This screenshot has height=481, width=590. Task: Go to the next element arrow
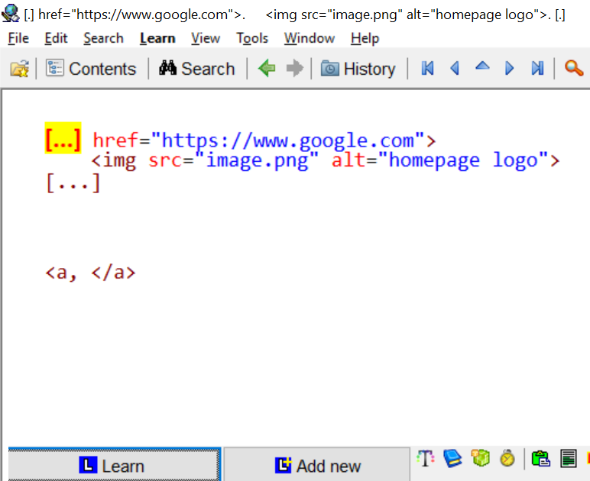[510, 69]
